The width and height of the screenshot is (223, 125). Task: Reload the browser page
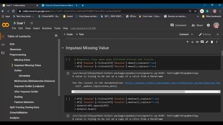13,11
